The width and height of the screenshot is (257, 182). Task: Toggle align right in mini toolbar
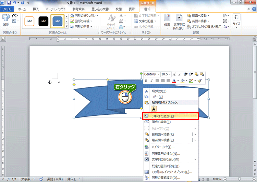[x=168, y=81]
